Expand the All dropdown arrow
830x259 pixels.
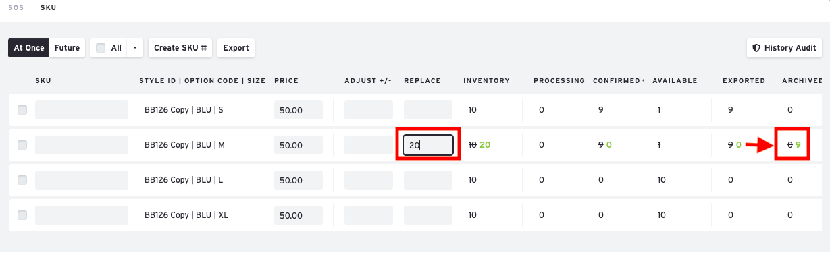point(135,48)
